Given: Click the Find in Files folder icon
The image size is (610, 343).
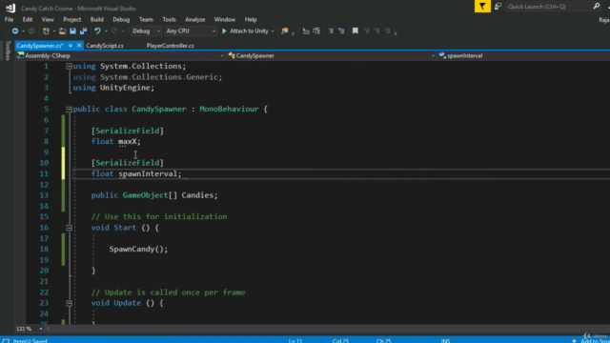Looking at the screenshot, I should click(284, 31).
